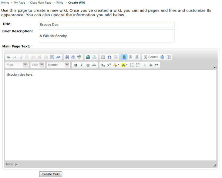The height and width of the screenshot is (178, 222).
Task: Toggle align left
Action: tap(124, 57)
